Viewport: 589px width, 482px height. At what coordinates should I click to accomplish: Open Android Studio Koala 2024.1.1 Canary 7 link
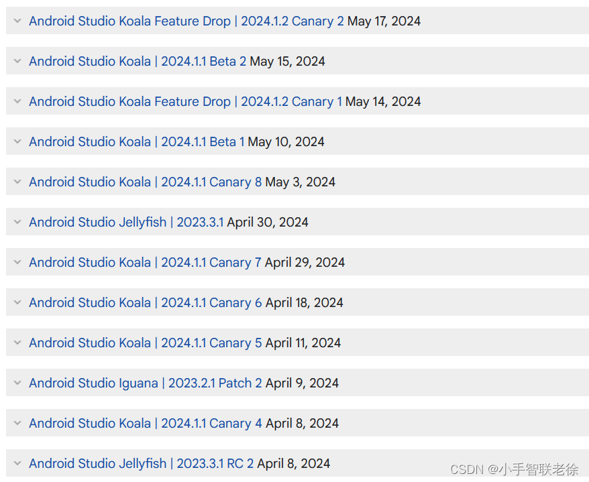(x=145, y=262)
